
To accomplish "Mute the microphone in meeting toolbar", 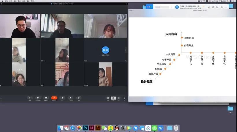I will tap(30, 98).
